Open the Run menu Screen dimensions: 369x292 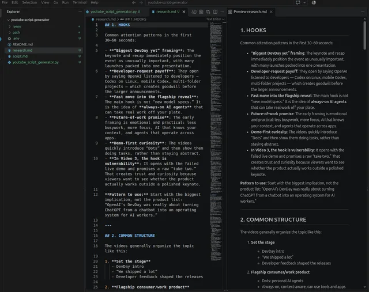click(65, 2)
